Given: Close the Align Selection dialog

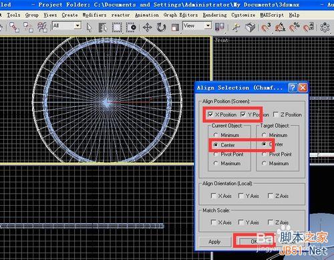Looking at the screenshot, I should [x=303, y=88].
